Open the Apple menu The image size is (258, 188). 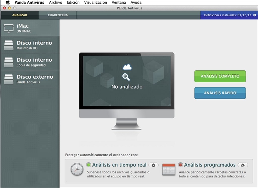point(8,2)
